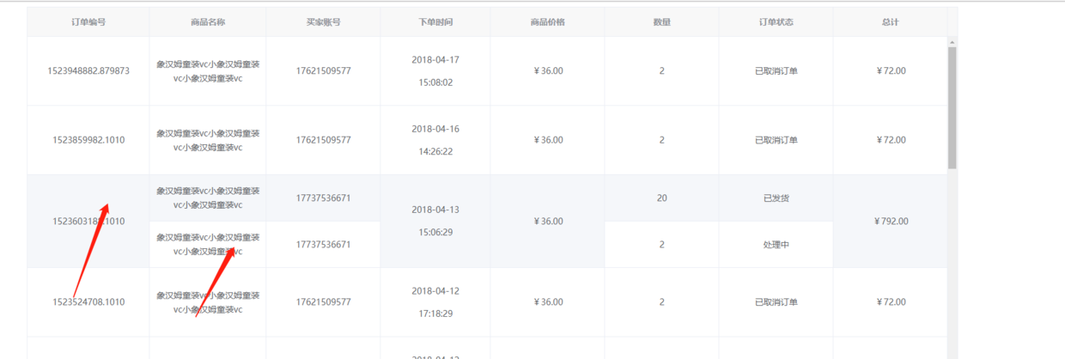Click the scrollbar up arrow

[x=952, y=41]
